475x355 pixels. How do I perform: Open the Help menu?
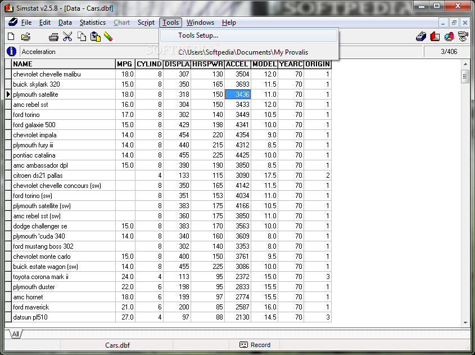[x=229, y=23]
